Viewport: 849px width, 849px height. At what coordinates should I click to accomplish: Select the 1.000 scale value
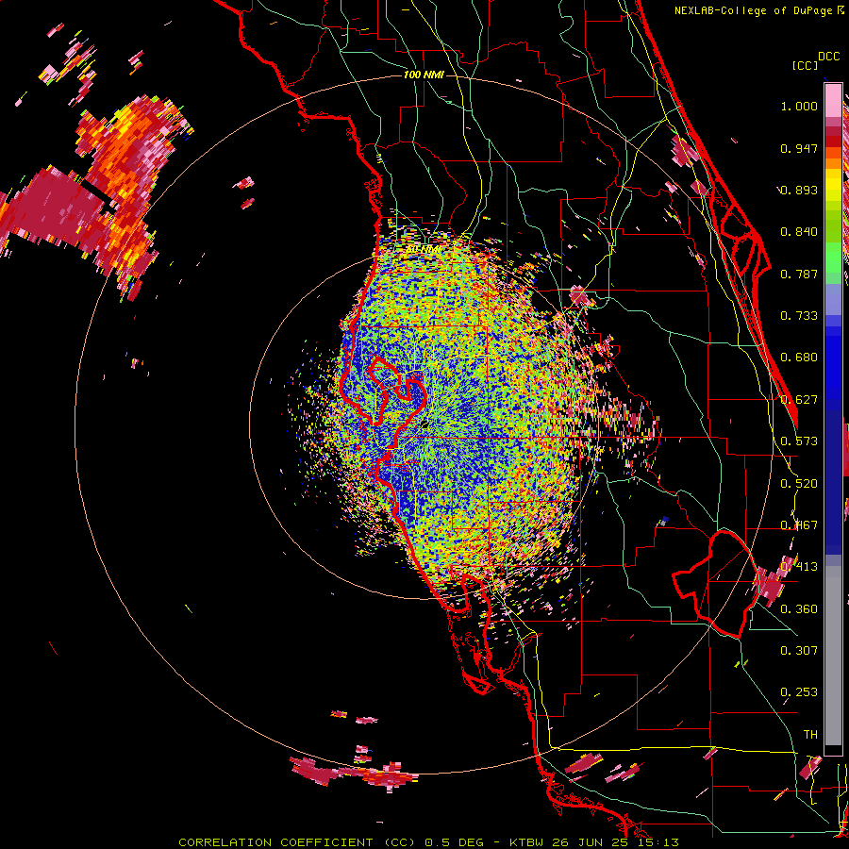799,106
